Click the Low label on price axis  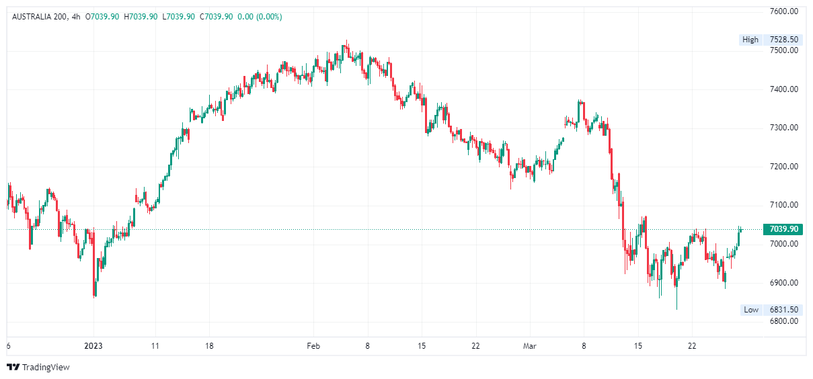(750, 310)
